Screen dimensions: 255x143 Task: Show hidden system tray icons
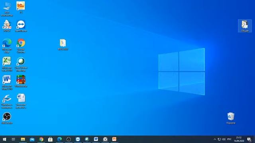coord(215,139)
